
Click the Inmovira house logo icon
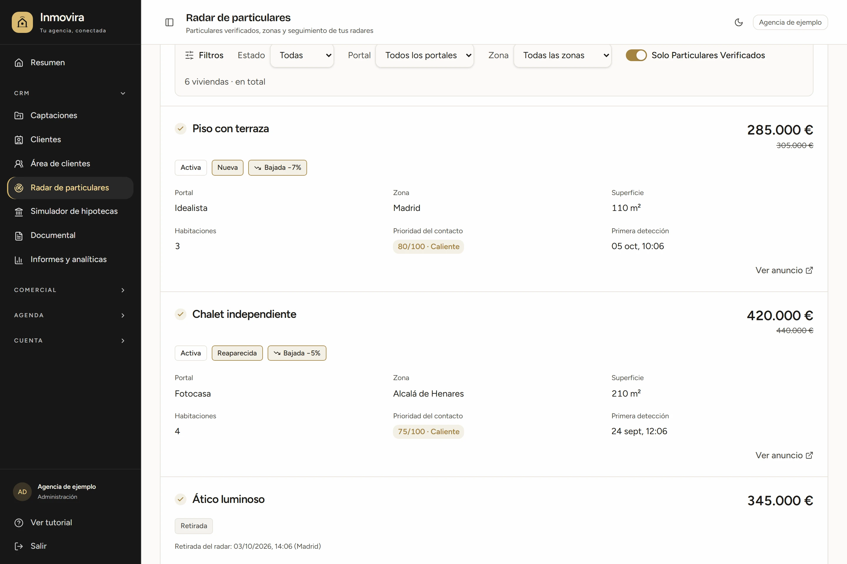[22, 22]
